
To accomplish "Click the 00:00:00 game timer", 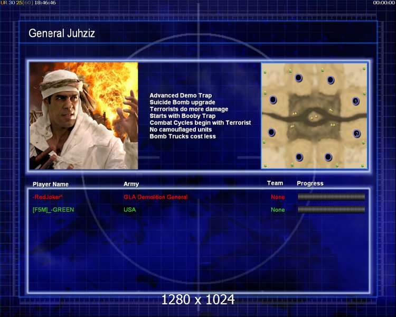I will [x=384, y=3].
